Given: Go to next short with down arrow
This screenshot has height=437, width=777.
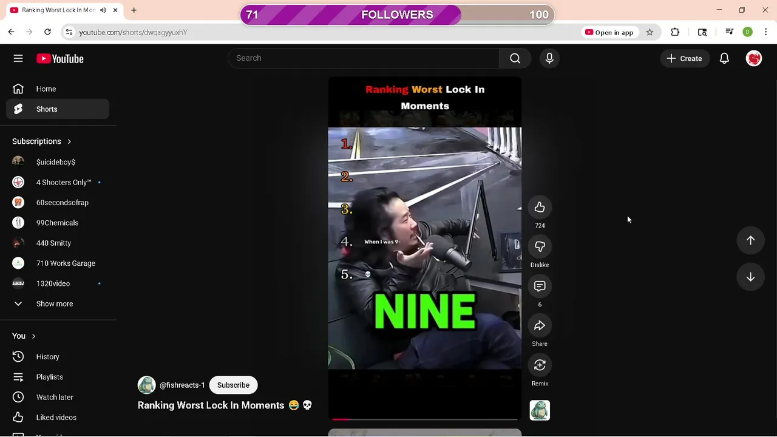Looking at the screenshot, I should 751,277.
